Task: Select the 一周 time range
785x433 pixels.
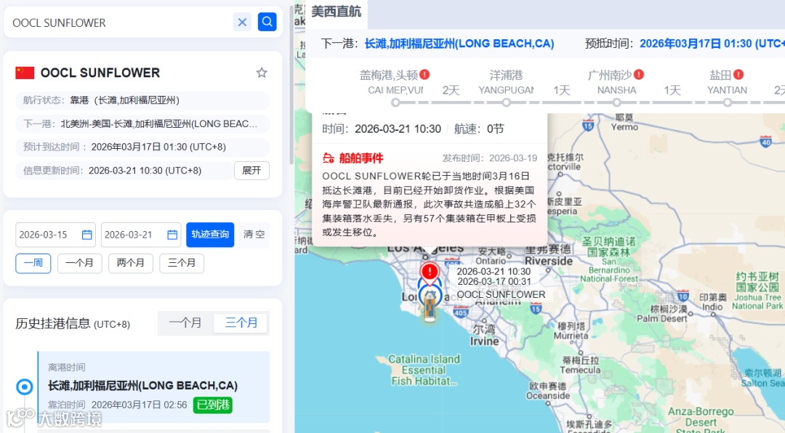Action: [33, 263]
